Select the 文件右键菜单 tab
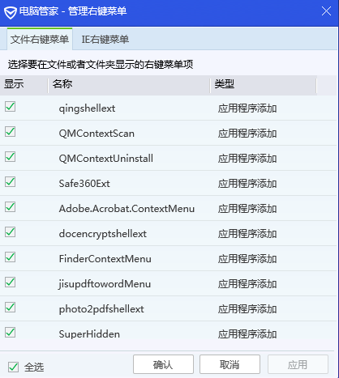Viewport: 339px width, 378px height. [40, 40]
